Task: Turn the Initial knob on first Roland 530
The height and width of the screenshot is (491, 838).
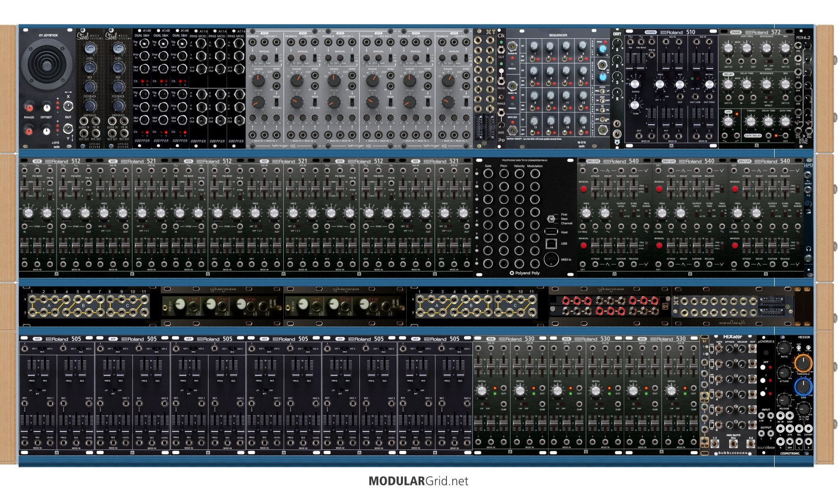Action: (x=482, y=391)
